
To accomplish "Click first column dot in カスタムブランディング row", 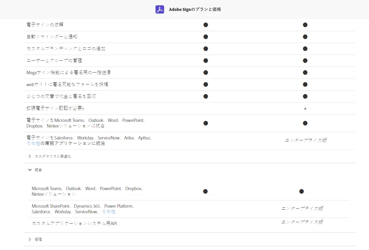I will click(x=206, y=49).
